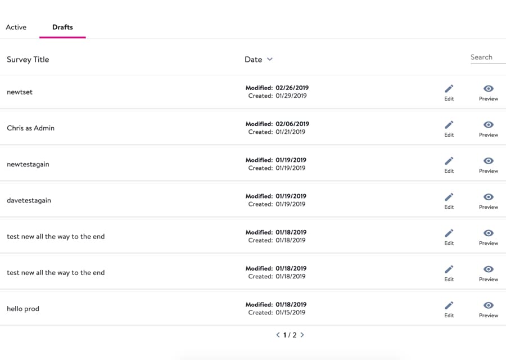The image size is (506, 360).
Task: Go to next page of drafts
Action: 302,335
